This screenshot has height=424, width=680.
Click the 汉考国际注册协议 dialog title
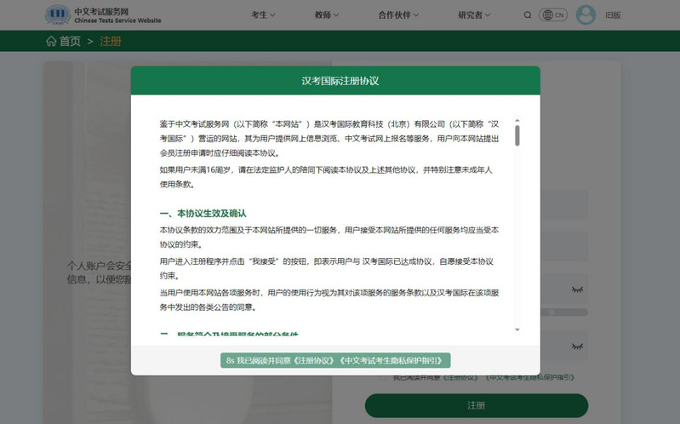tap(340, 81)
